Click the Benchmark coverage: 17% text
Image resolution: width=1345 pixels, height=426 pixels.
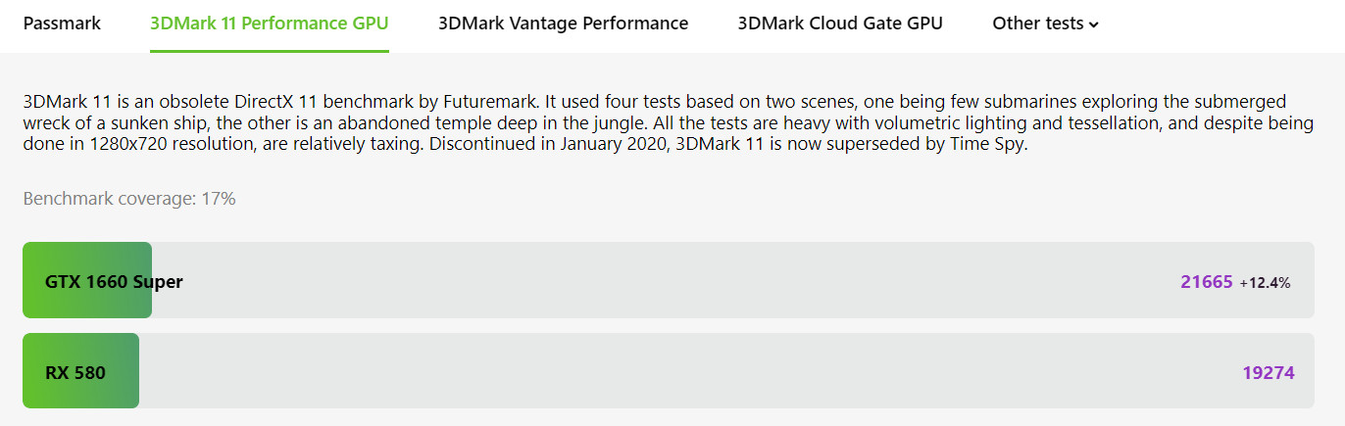click(x=129, y=199)
